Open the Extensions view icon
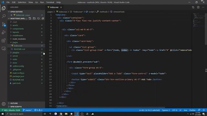 click(x=4, y=40)
